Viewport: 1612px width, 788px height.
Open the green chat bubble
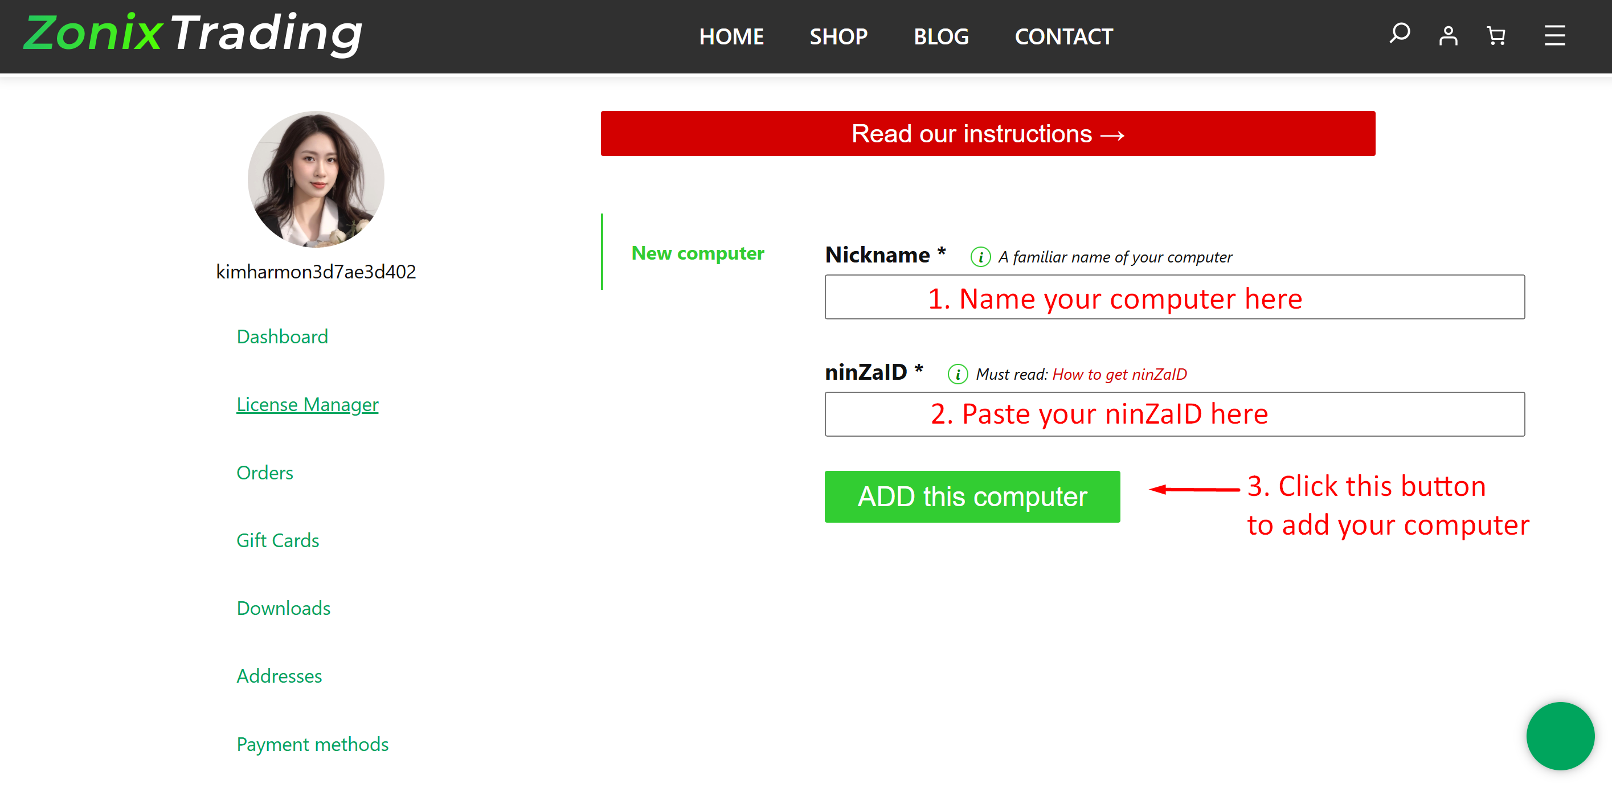pyautogui.click(x=1560, y=736)
